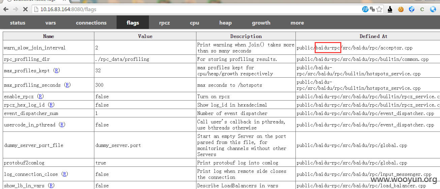Click the value 32 for max_profiles_kept
This screenshot has height=189, width=440.
point(98,71)
